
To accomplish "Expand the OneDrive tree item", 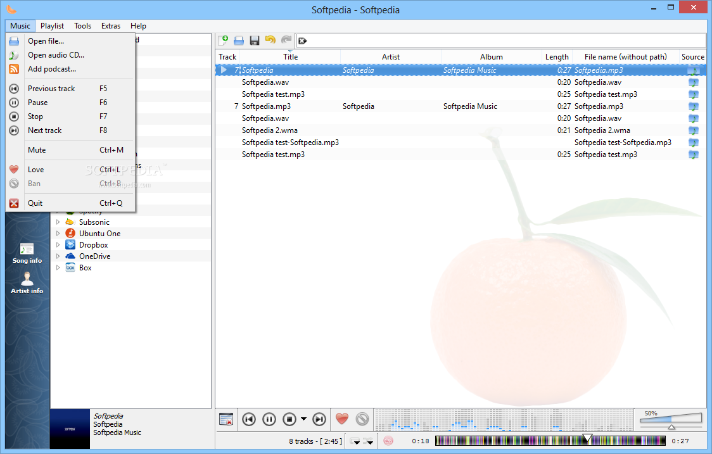I will pyautogui.click(x=58, y=256).
